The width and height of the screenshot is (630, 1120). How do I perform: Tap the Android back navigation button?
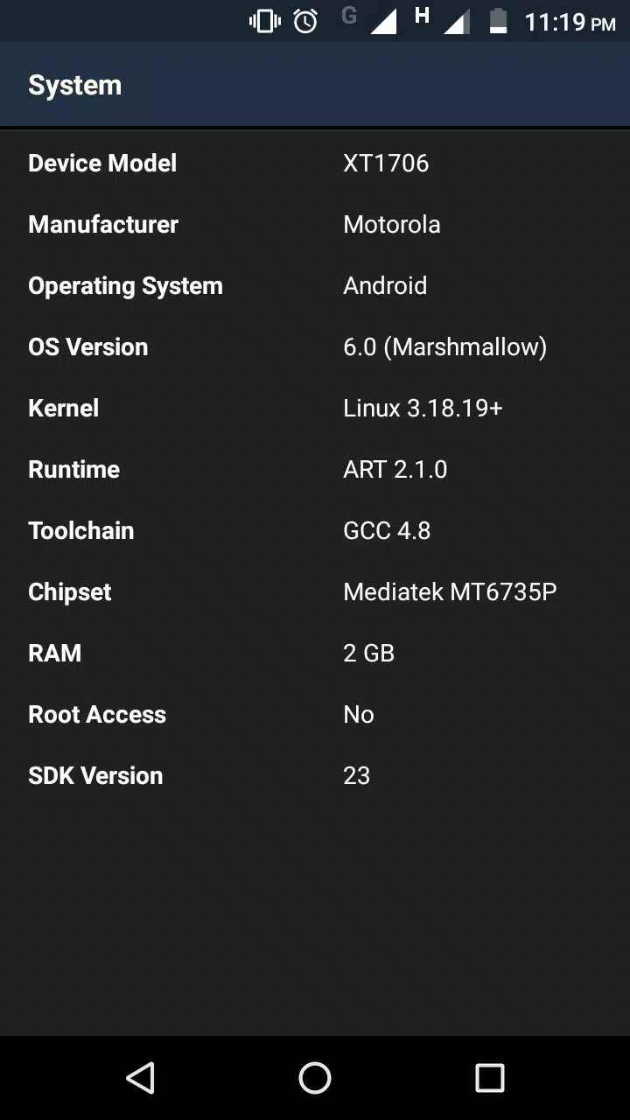140,1078
